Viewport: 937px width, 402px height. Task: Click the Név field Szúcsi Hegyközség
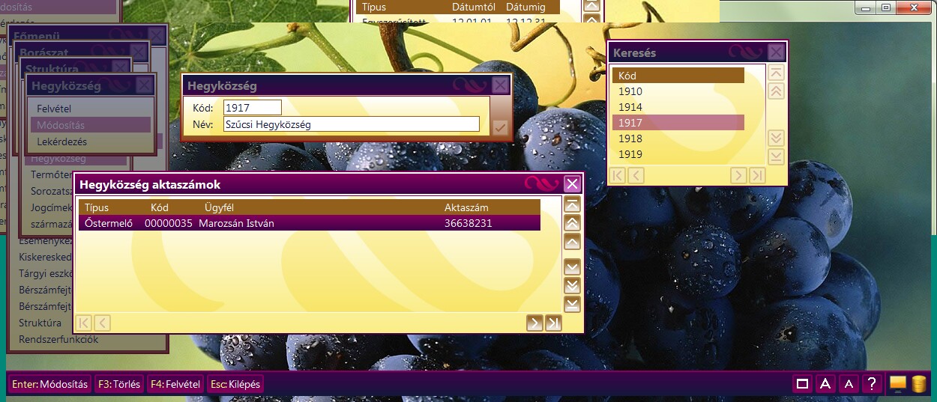pyautogui.click(x=351, y=124)
